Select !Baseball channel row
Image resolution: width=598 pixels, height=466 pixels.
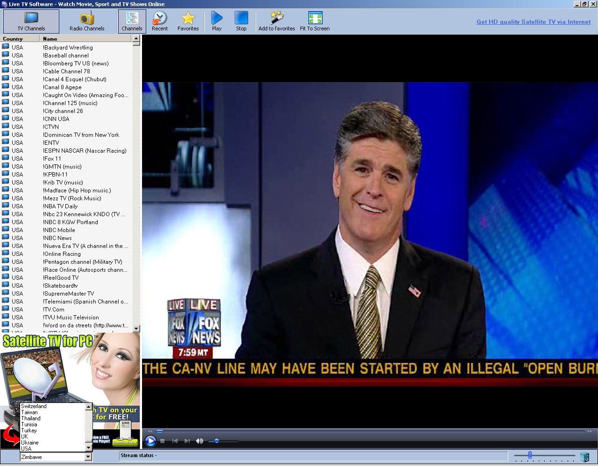(66, 56)
